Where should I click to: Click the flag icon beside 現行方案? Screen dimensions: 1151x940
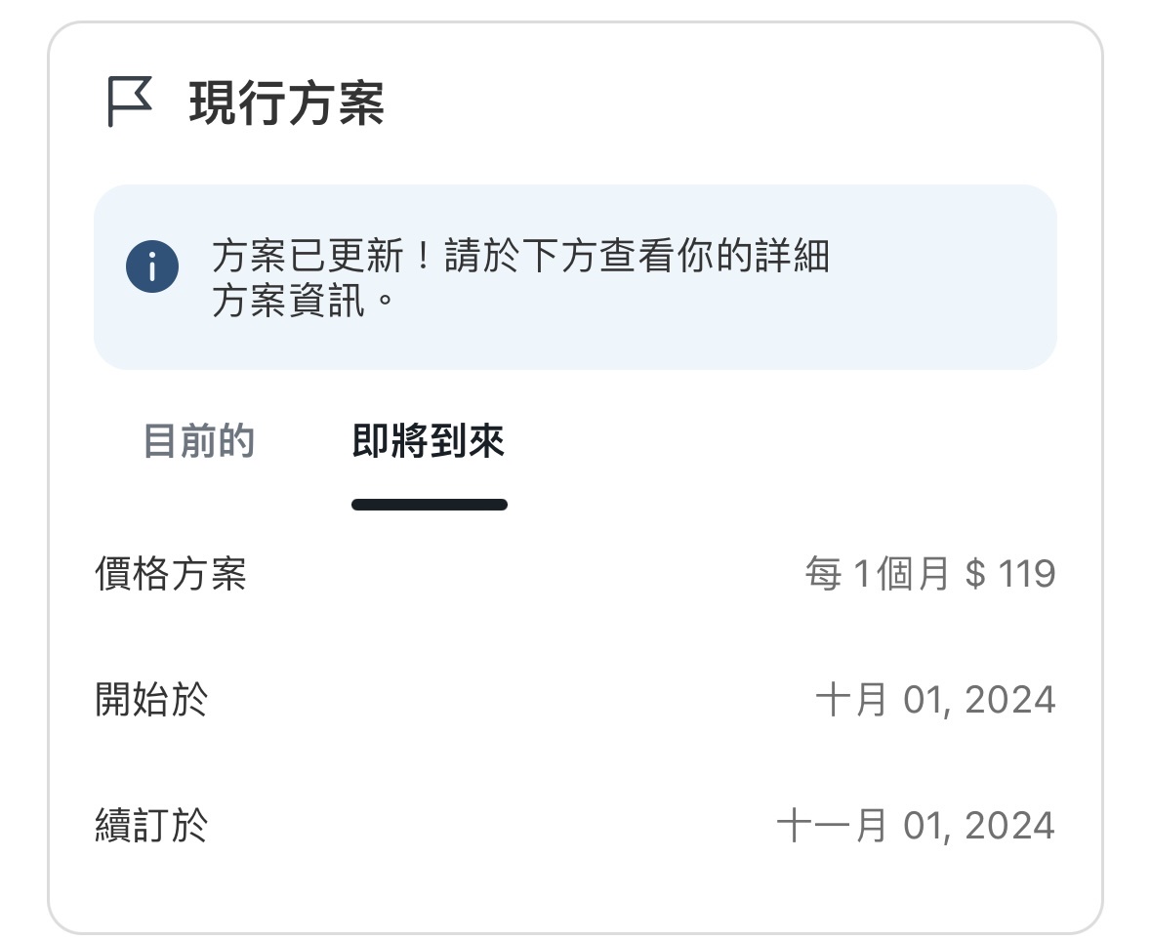point(129,102)
